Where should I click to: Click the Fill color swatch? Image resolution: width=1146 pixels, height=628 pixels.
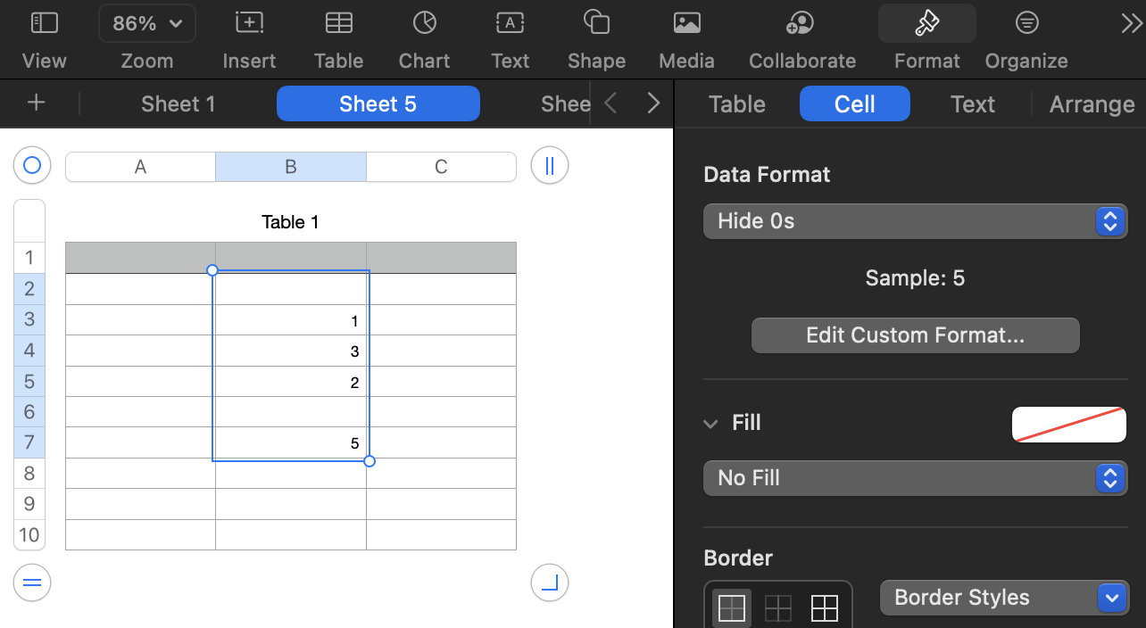pos(1068,425)
